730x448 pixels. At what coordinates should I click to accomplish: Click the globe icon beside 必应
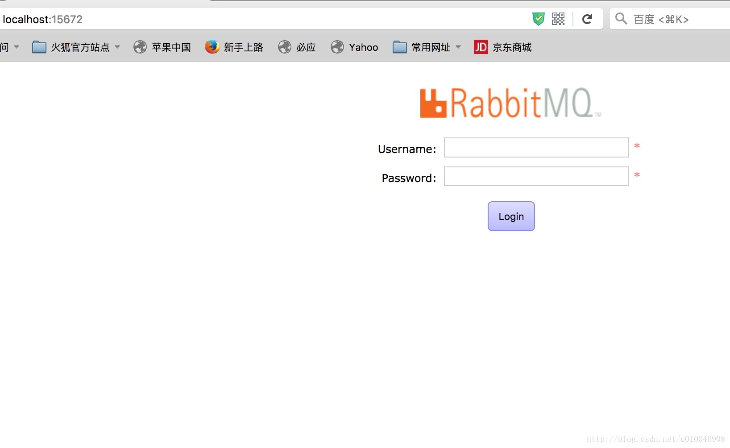(x=284, y=47)
